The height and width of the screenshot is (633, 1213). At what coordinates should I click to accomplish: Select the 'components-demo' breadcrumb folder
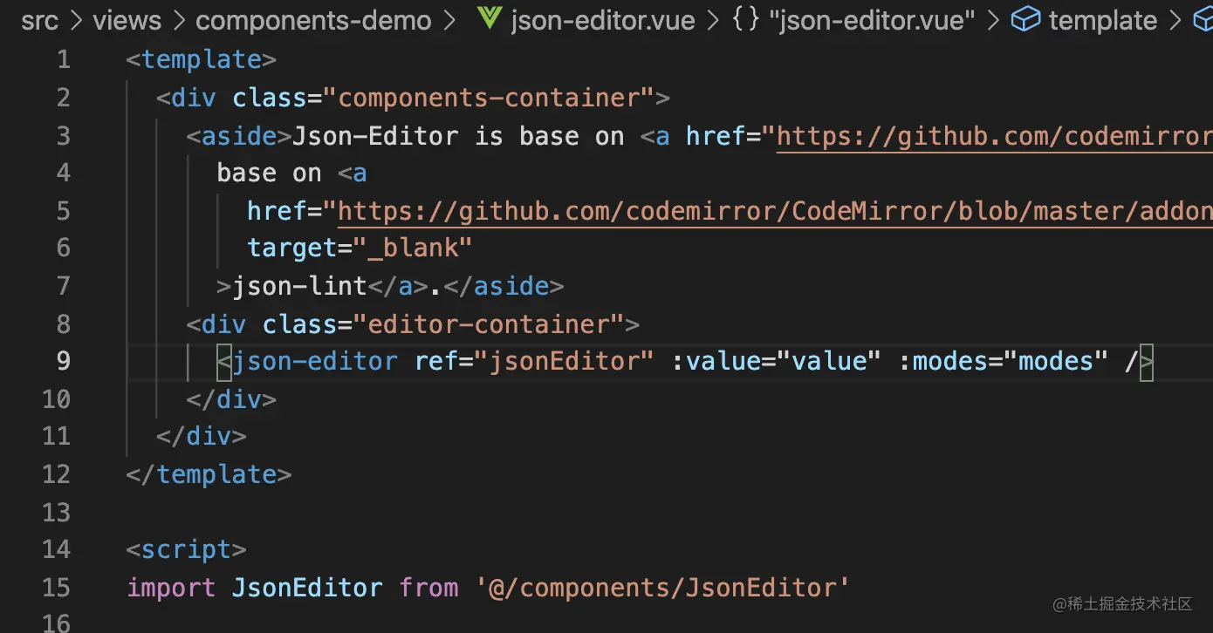[313, 20]
